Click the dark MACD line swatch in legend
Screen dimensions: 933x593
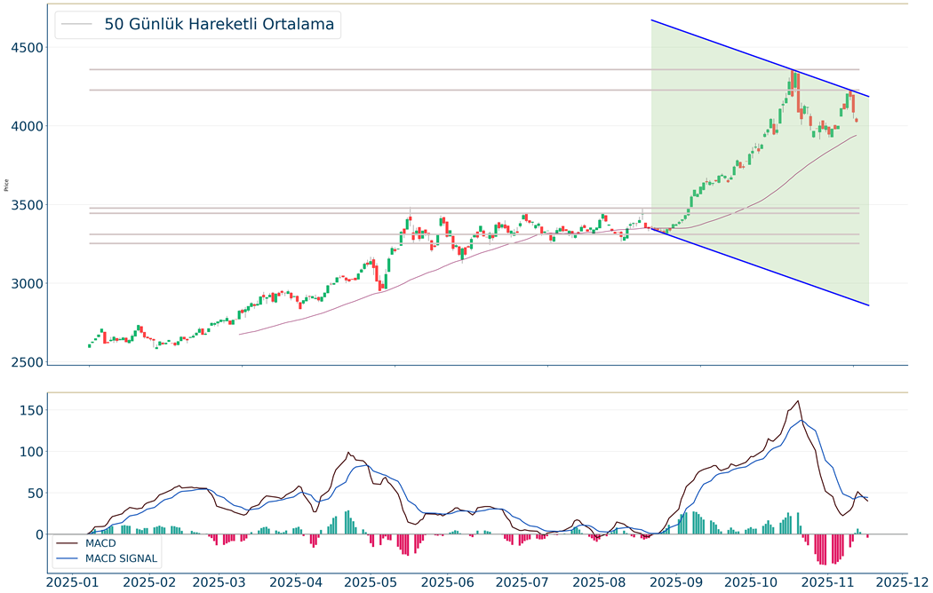pos(68,542)
